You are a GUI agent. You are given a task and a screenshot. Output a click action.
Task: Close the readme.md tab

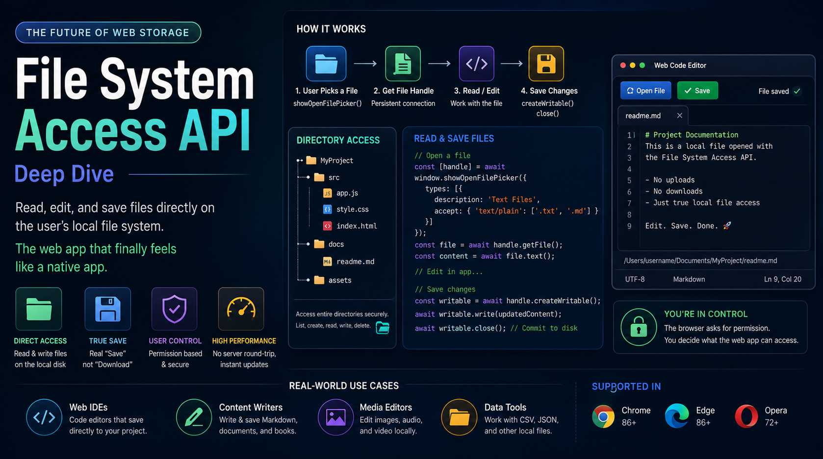679,116
